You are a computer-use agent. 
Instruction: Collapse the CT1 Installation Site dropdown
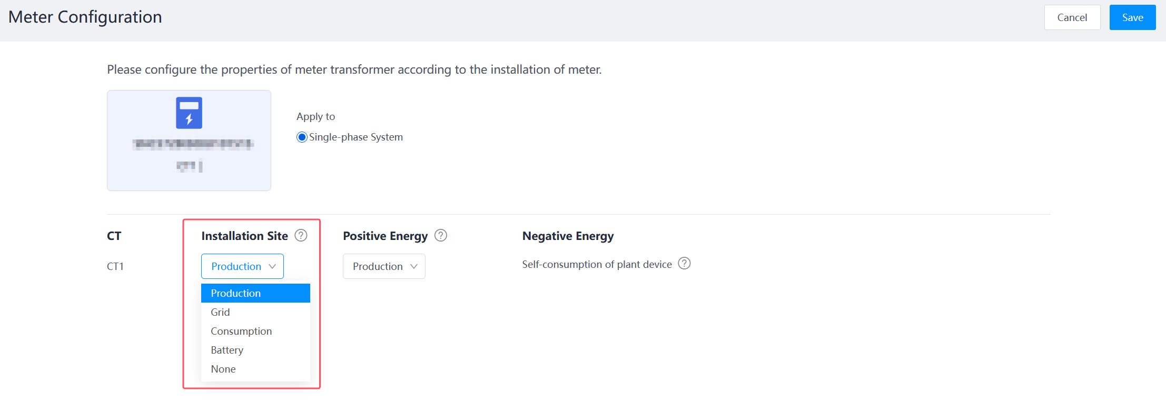coord(242,266)
